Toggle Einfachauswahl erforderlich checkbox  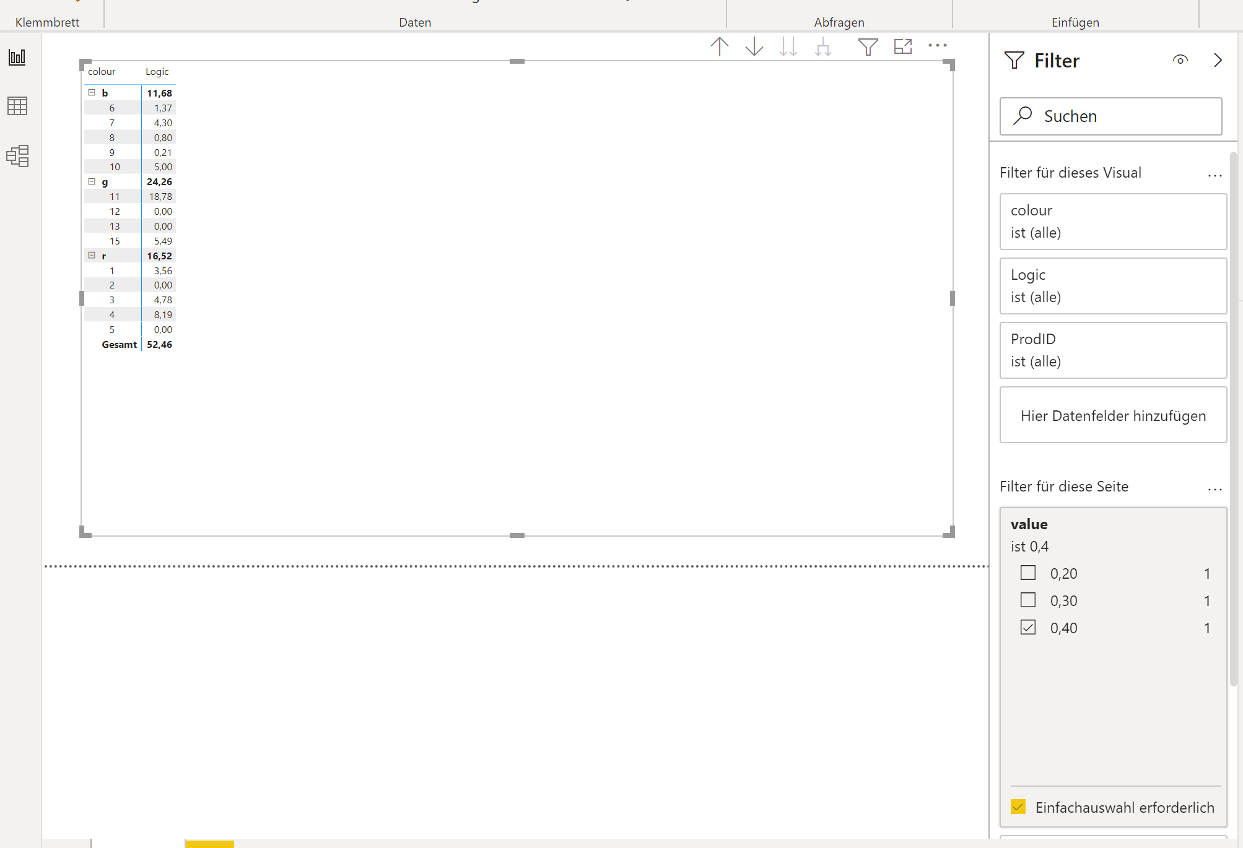[1018, 807]
